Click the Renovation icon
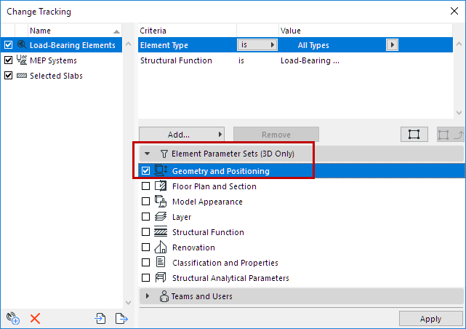This screenshot has height=329, width=466. tap(161, 247)
